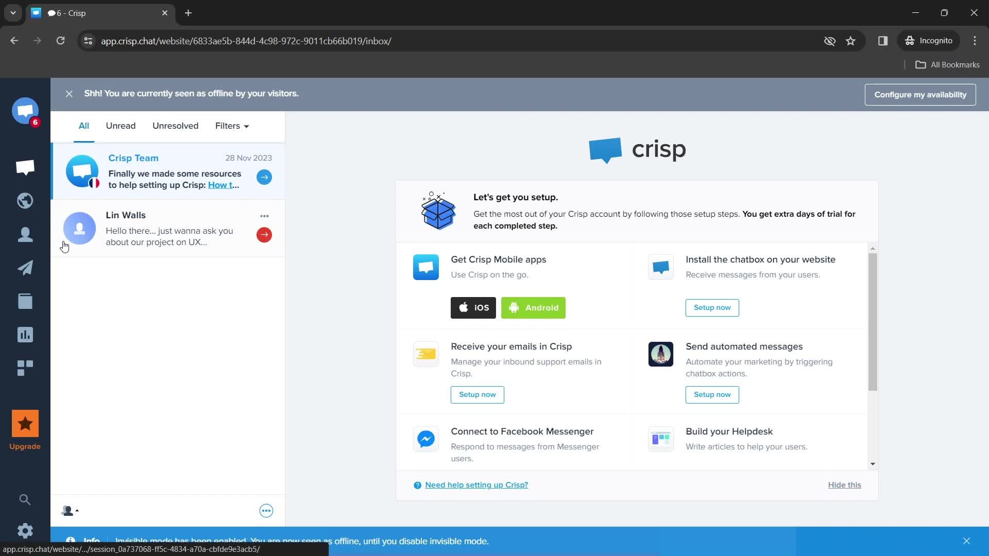
Task: Select the Unresolved tab filter
Action: [175, 126]
